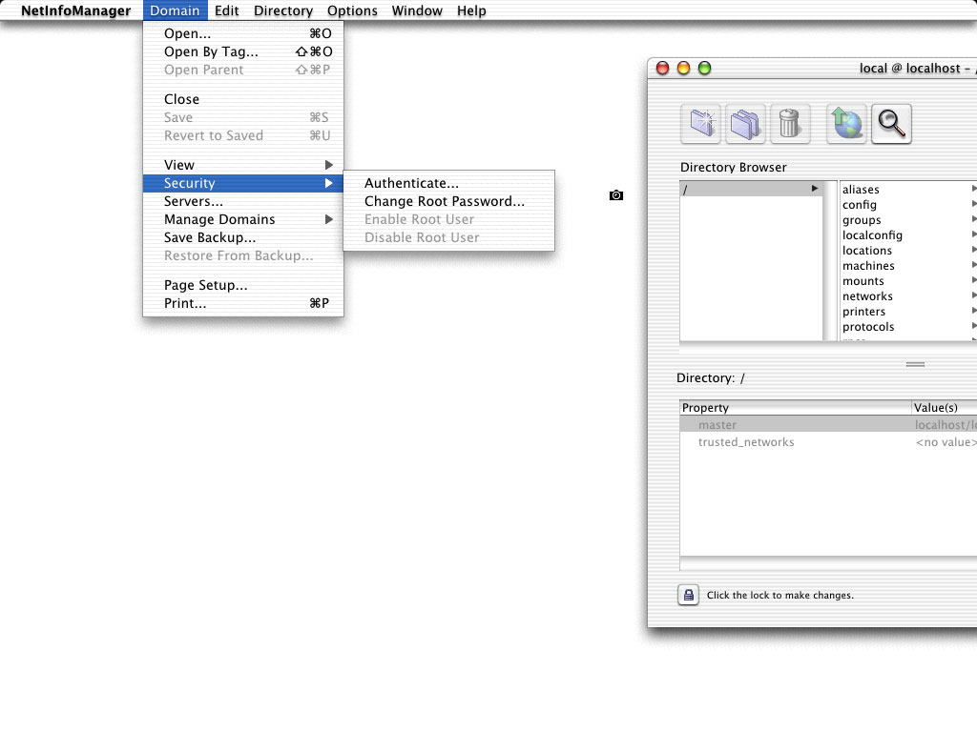977x732 pixels.
Task: Click the Property column header
Action: (796, 408)
